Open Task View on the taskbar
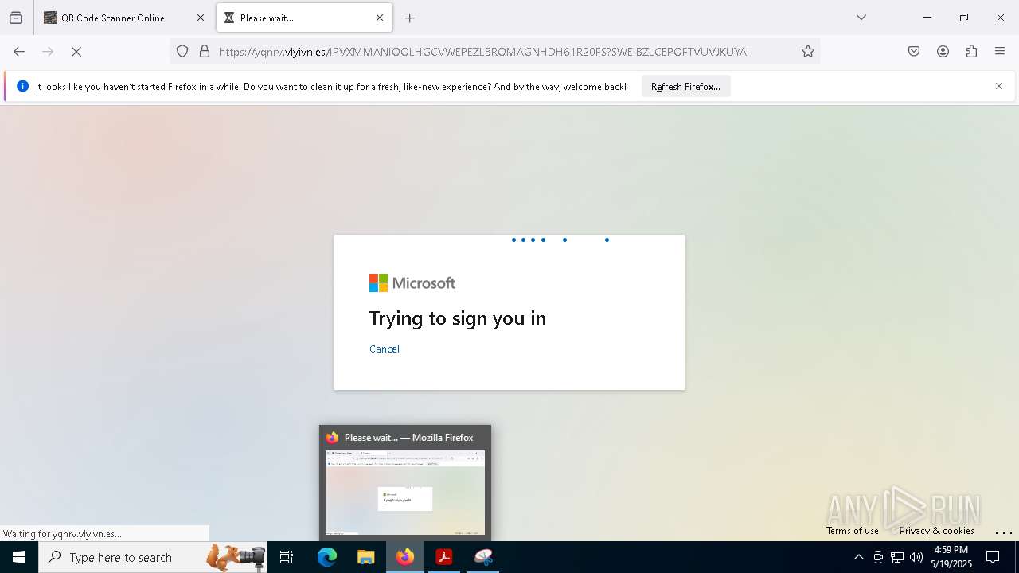The image size is (1019, 573). 287,557
